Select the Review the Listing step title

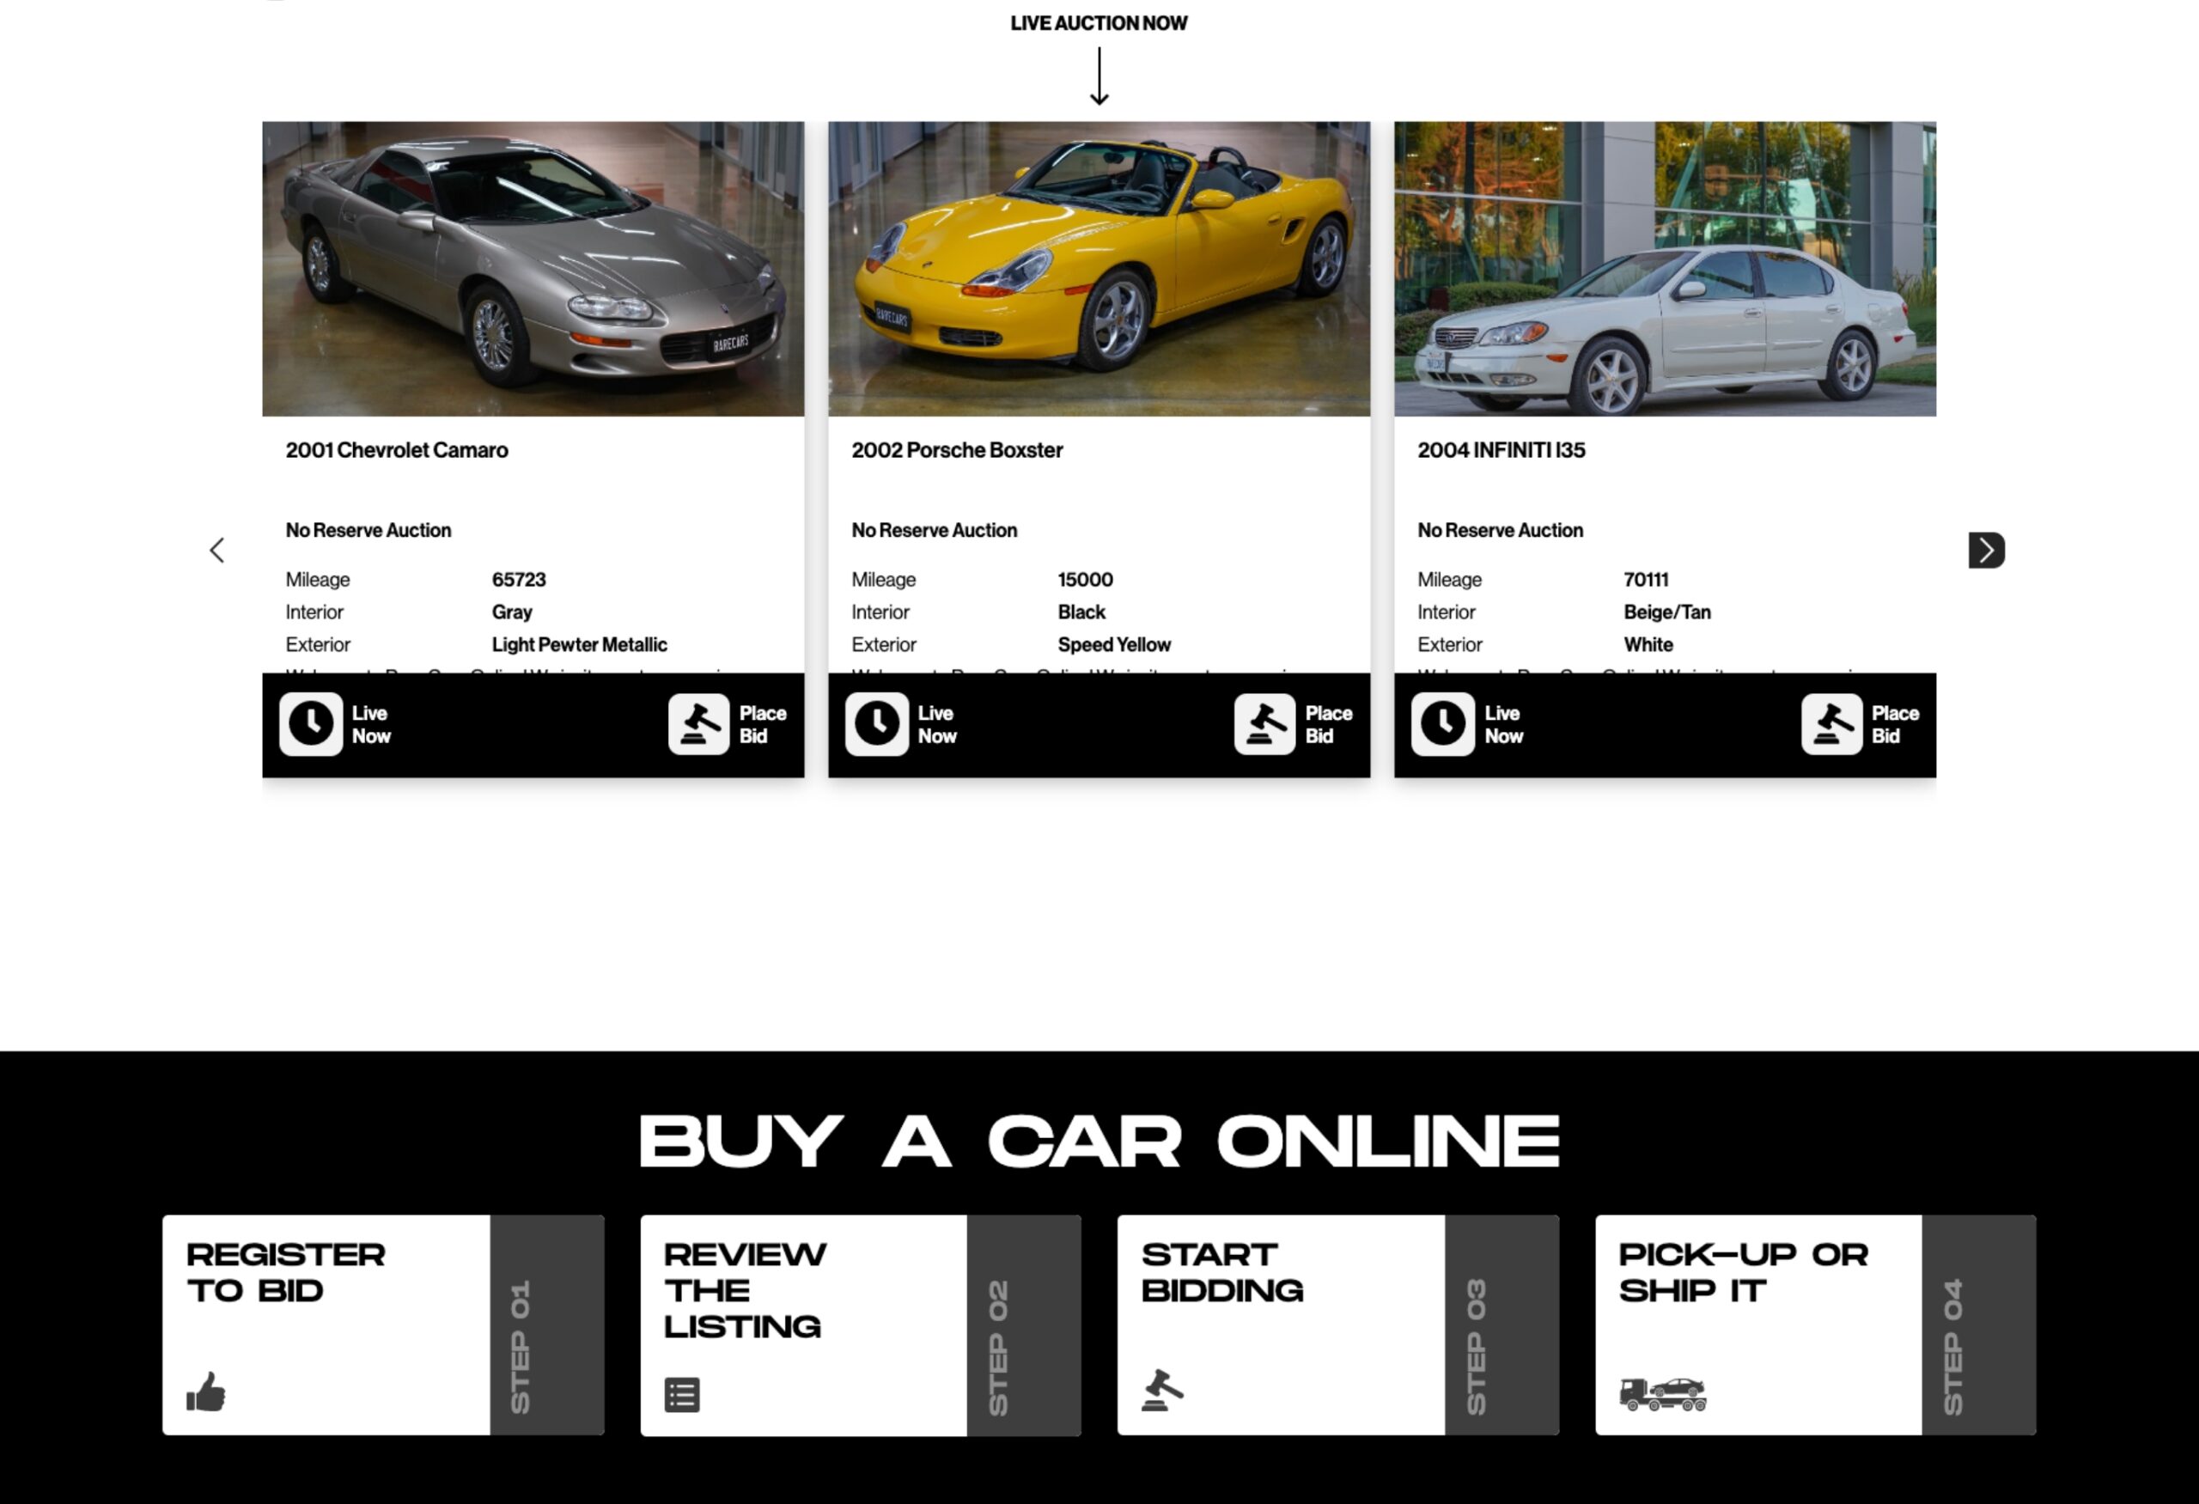click(x=745, y=1290)
